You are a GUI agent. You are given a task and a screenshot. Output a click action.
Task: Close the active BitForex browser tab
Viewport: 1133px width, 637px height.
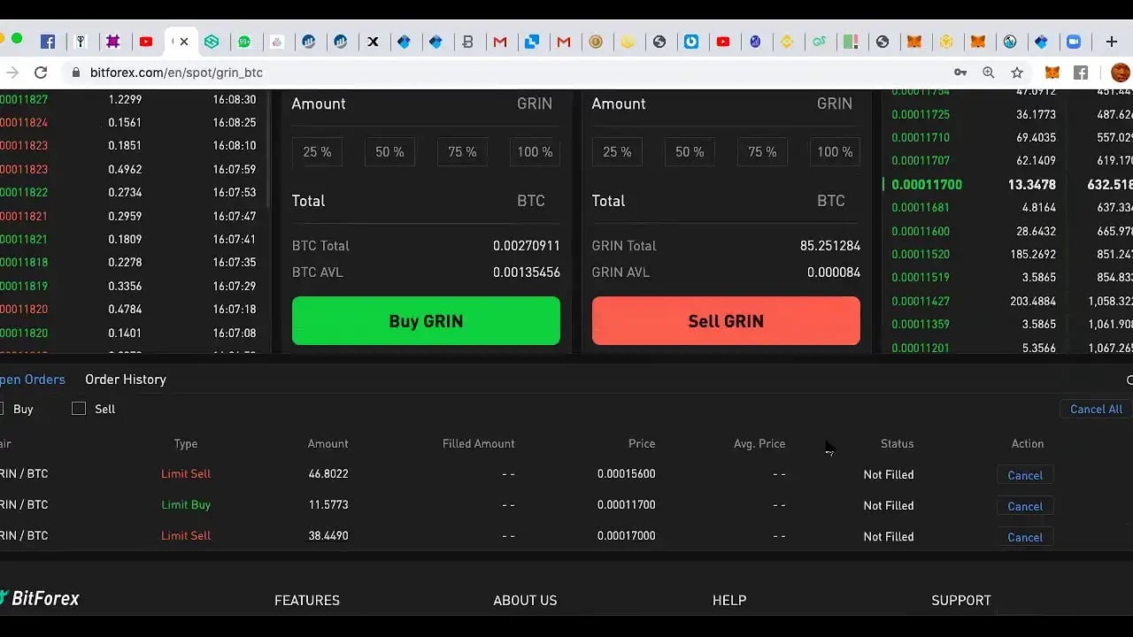click(184, 42)
